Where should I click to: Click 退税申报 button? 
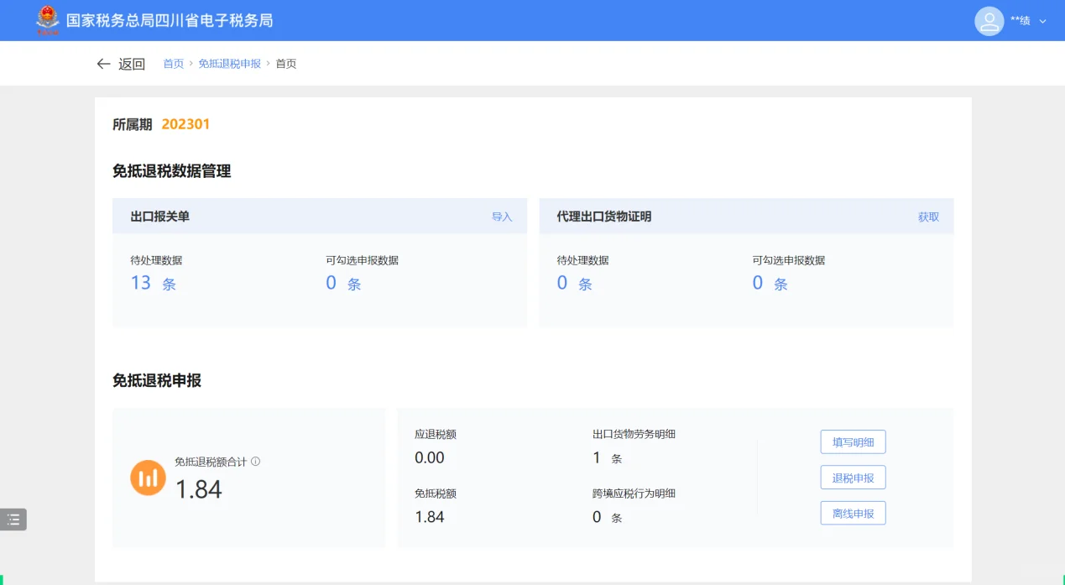[853, 477]
